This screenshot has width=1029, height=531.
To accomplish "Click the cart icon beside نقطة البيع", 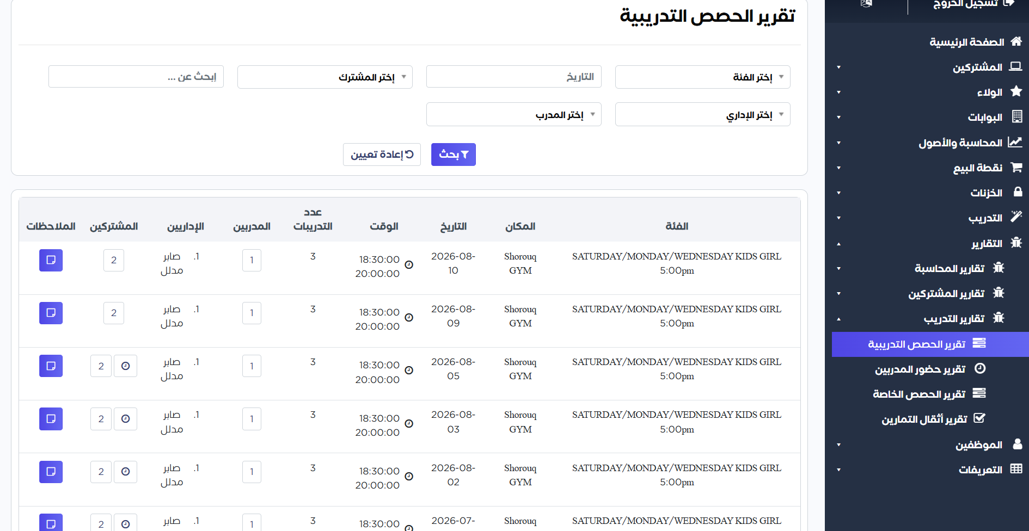I will pos(1016,167).
